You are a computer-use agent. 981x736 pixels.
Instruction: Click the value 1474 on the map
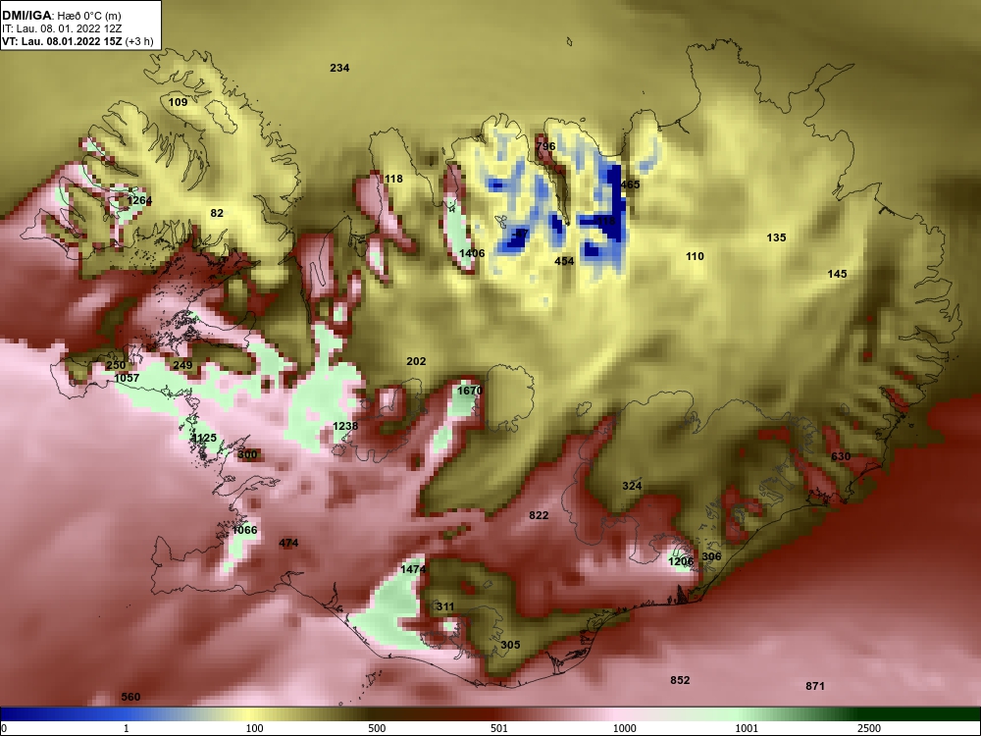coord(414,569)
